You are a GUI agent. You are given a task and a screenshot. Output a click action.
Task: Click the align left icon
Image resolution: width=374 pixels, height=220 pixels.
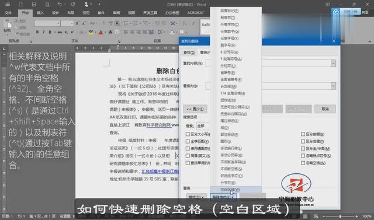126,32
